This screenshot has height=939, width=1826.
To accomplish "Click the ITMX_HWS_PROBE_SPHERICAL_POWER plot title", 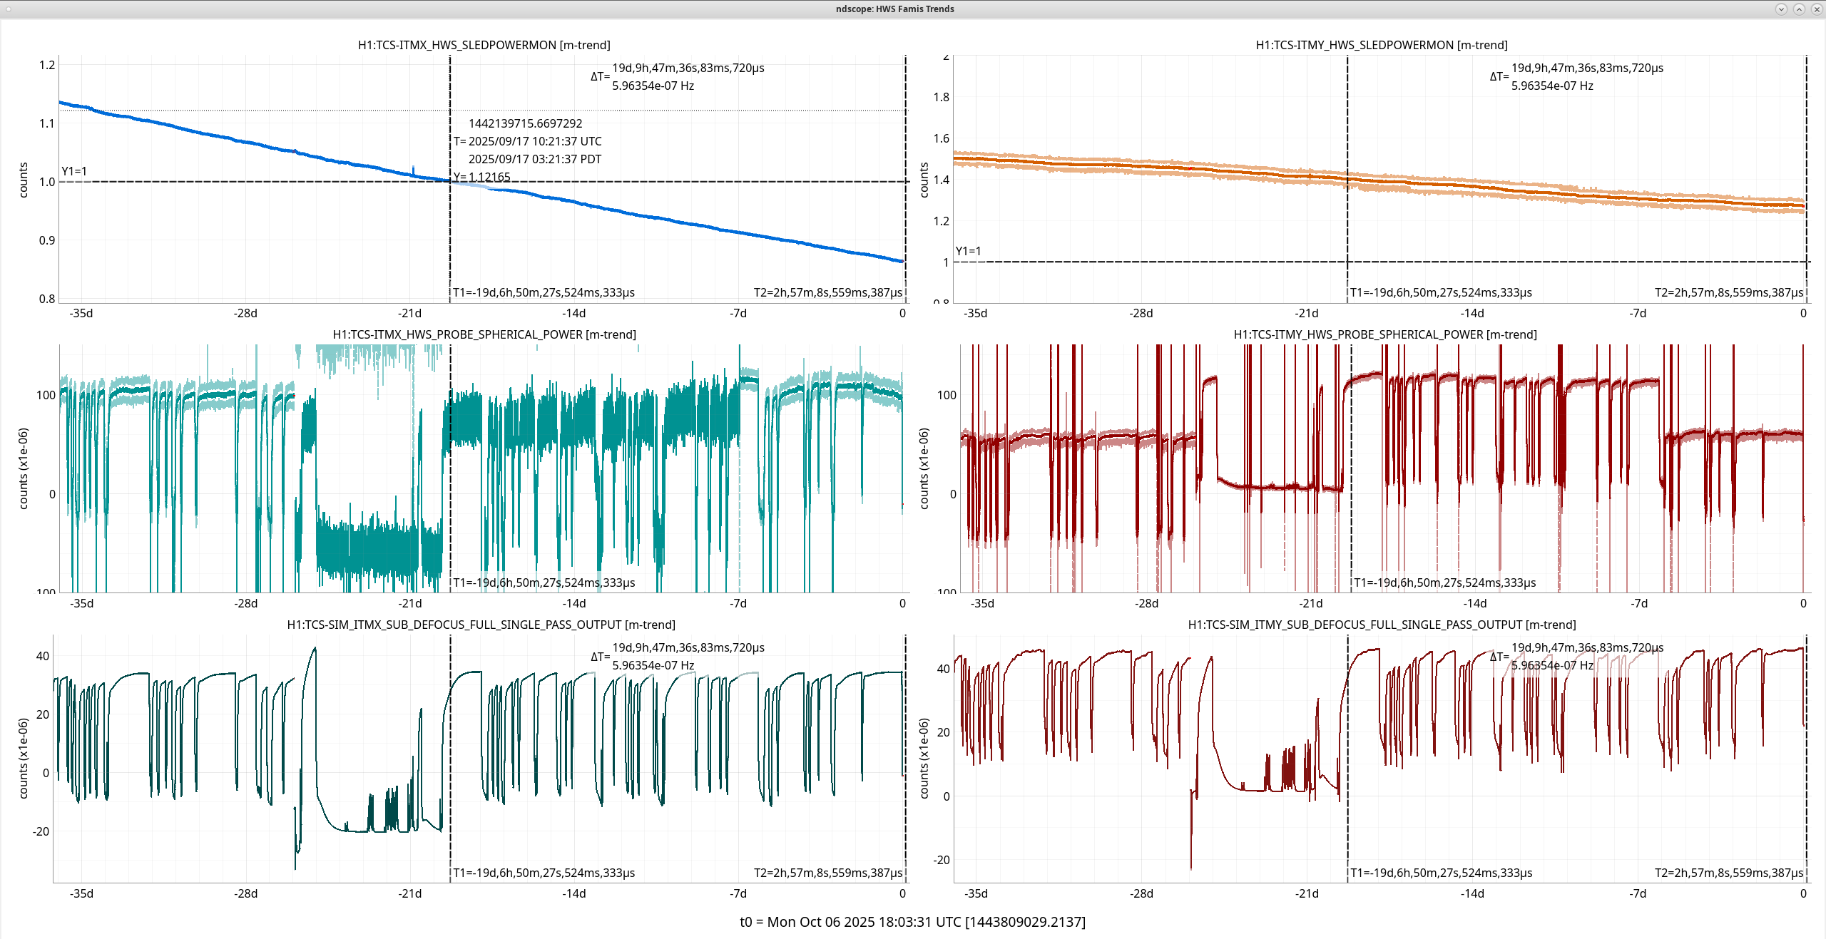I will (x=484, y=334).
